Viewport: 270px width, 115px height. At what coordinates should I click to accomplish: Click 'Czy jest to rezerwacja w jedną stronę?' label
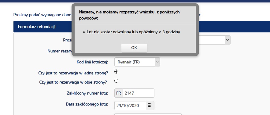73,73
